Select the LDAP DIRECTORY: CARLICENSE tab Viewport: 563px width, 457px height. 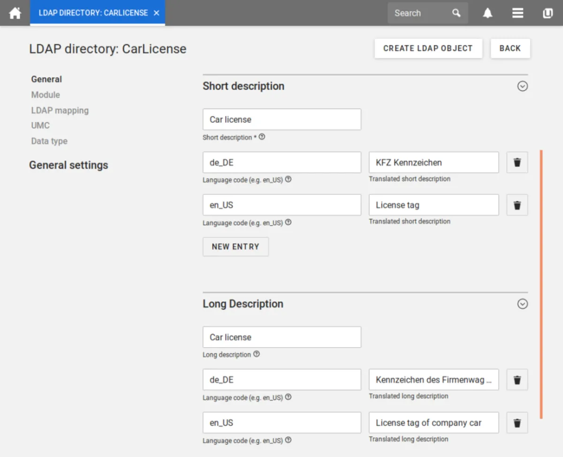coord(92,13)
